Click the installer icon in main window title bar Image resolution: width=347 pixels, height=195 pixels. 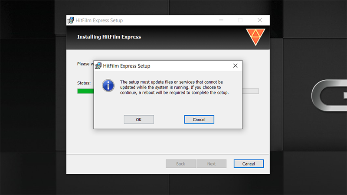(x=71, y=20)
